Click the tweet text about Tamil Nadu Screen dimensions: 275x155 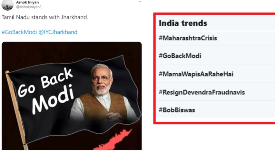(x=45, y=17)
